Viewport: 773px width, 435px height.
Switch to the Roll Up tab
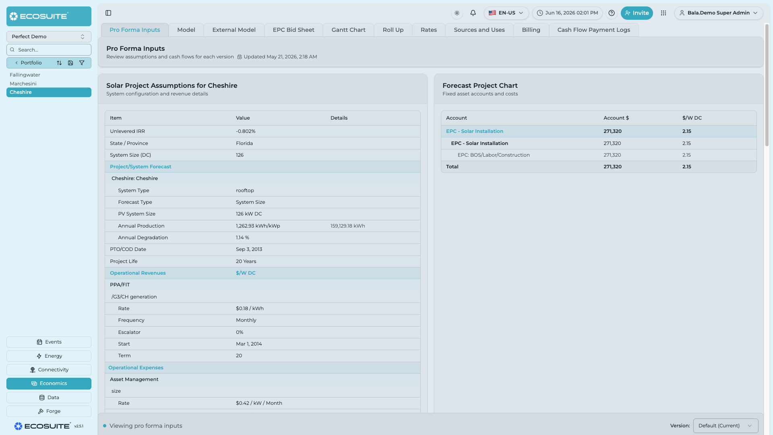click(393, 30)
